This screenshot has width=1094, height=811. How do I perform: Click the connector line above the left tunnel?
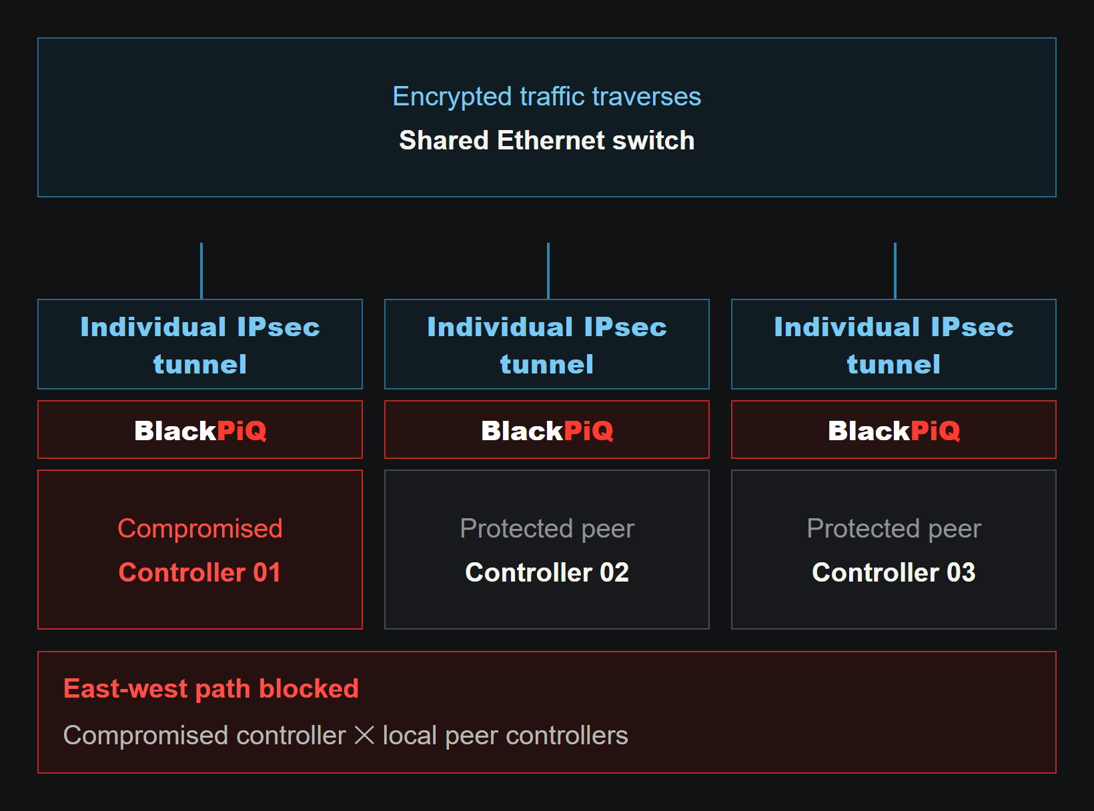point(201,271)
